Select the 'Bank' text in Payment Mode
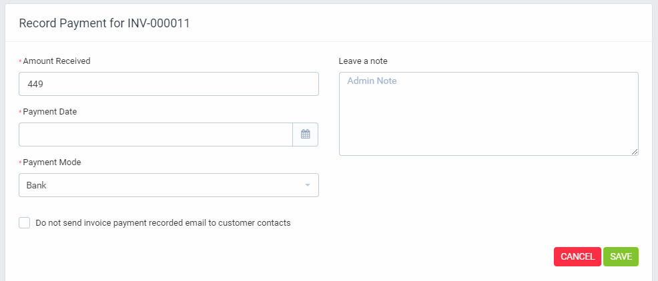Screen dimensions: 658x281 37,185
